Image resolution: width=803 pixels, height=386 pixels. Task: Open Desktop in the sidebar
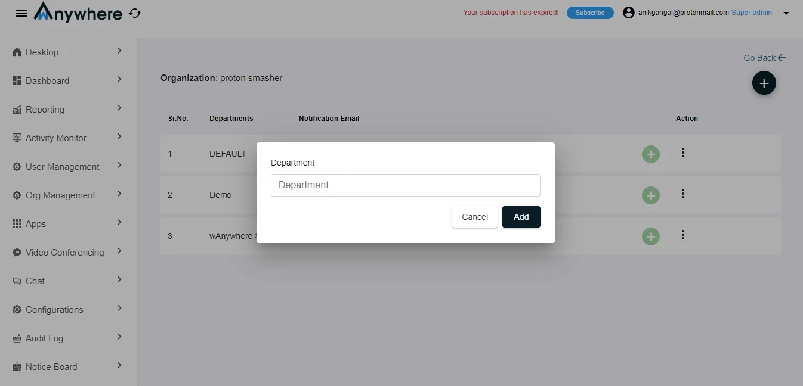tap(42, 52)
